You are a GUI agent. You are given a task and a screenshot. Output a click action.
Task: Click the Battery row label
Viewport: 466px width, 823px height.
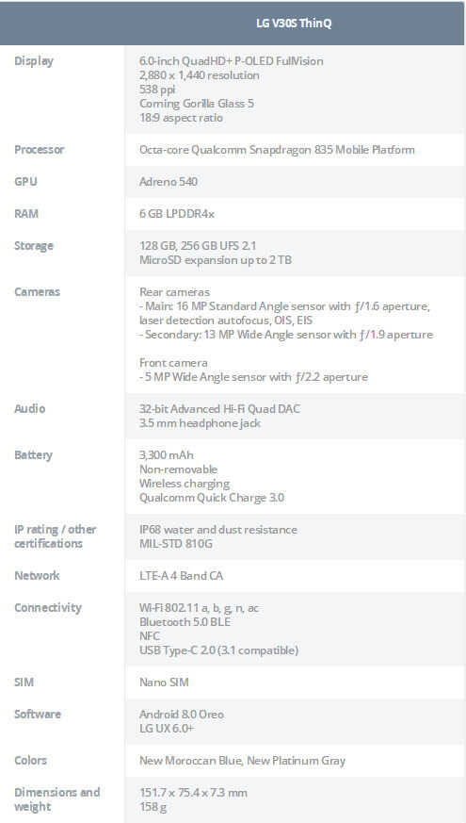click(34, 455)
